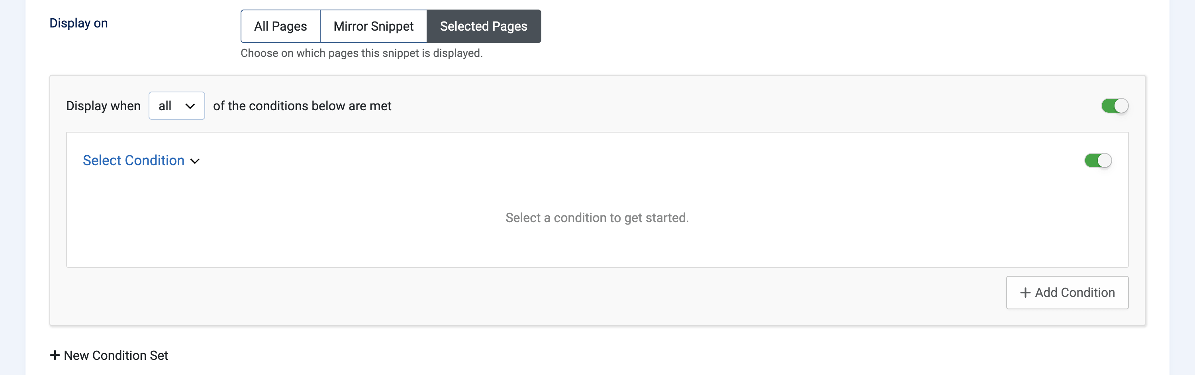
Task: Turn off the individual condition toggle
Action: 1098,160
